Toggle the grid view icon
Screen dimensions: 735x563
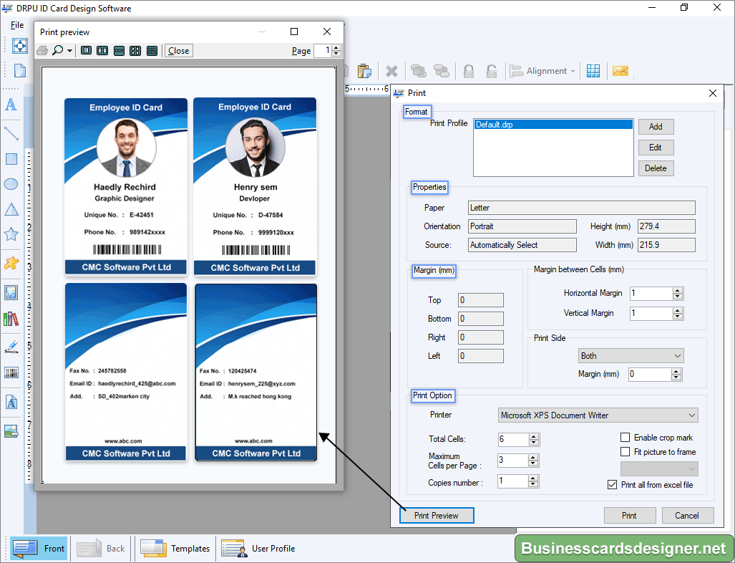593,71
